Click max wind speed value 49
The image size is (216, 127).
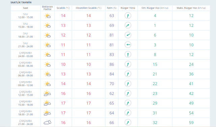pos(191,103)
